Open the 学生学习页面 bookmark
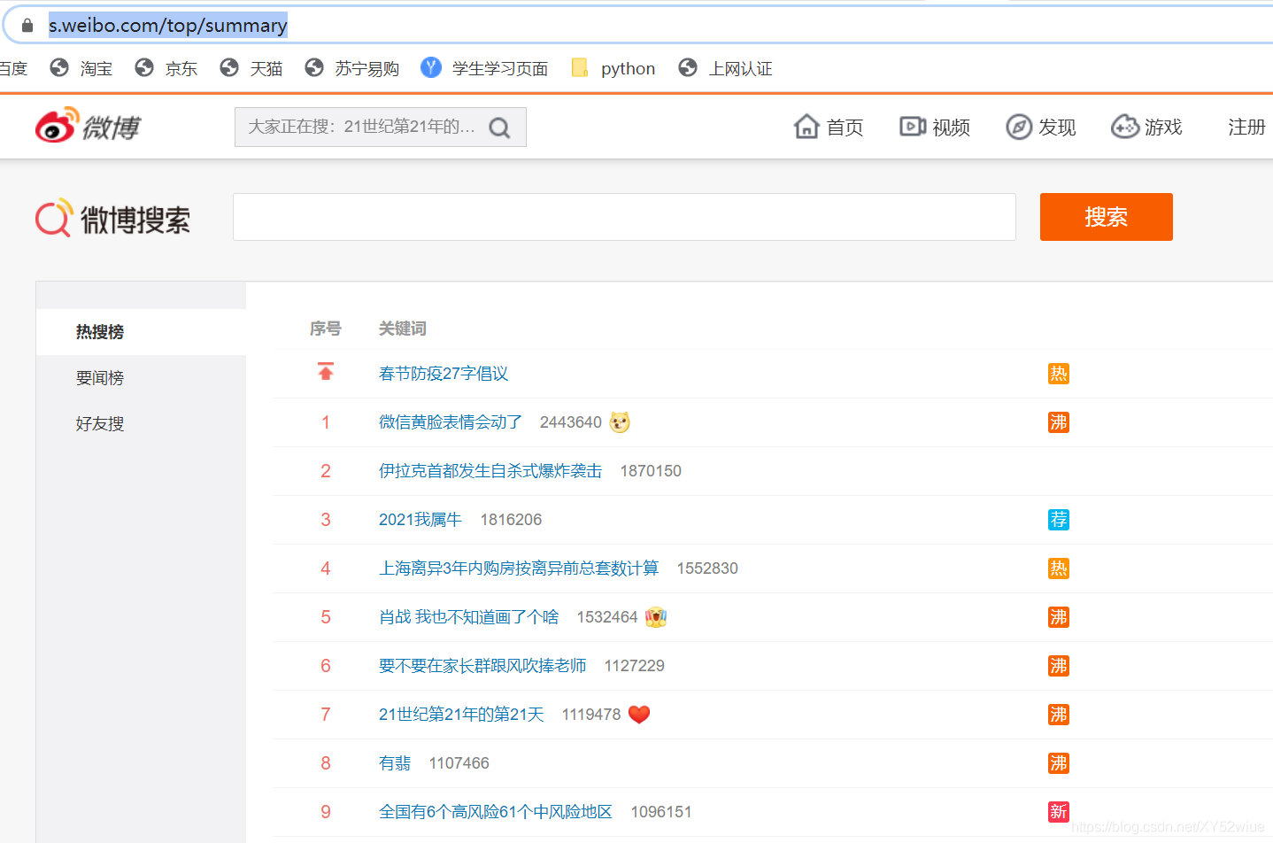Viewport: 1273px width, 843px height. pos(484,68)
